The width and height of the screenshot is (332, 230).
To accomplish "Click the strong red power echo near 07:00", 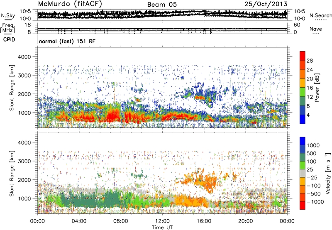I will click(112, 116).
